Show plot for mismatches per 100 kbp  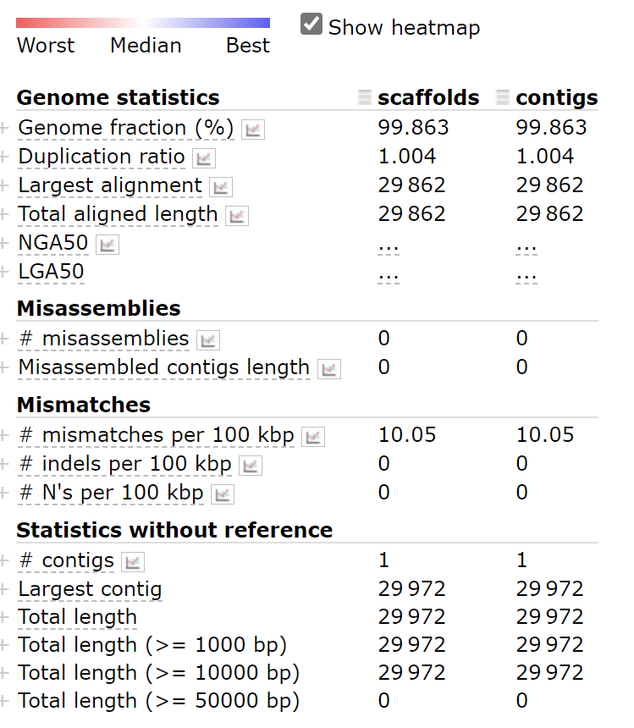313,437
